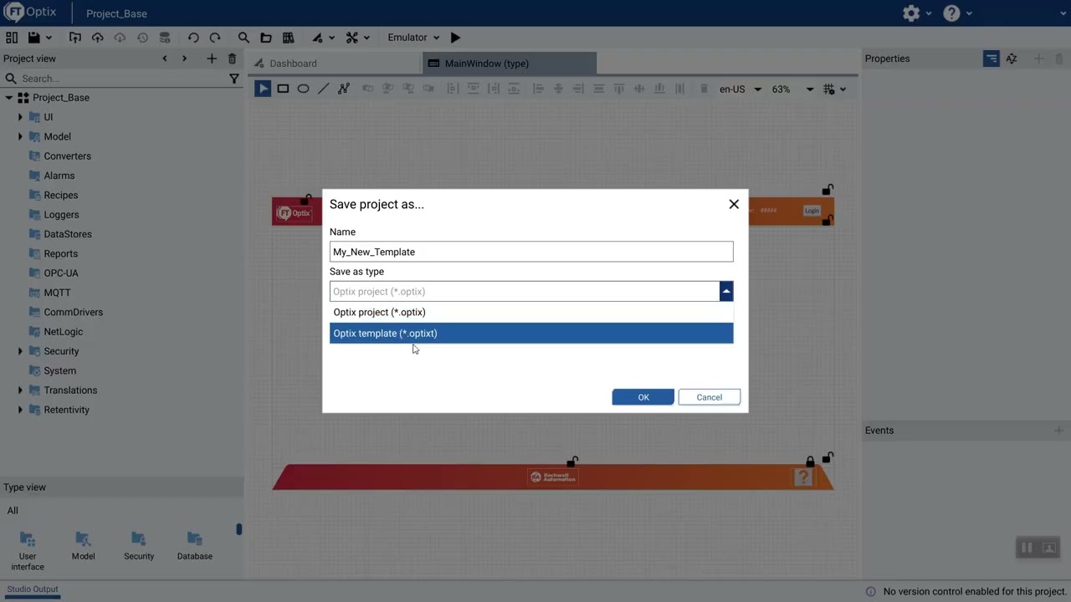The height and width of the screenshot is (602, 1071).
Task: Select Database type category
Action: pyautogui.click(x=195, y=546)
